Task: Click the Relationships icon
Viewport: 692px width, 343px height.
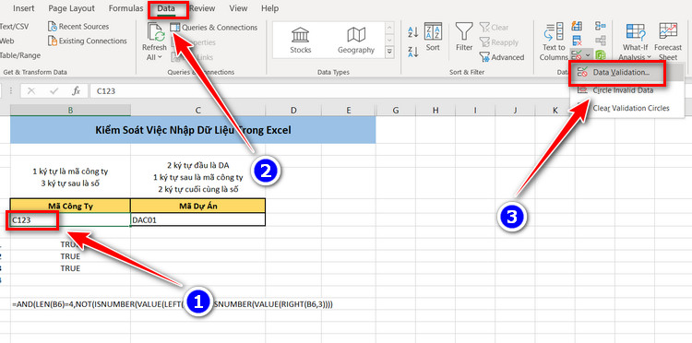Action: pyautogui.click(x=601, y=41)
